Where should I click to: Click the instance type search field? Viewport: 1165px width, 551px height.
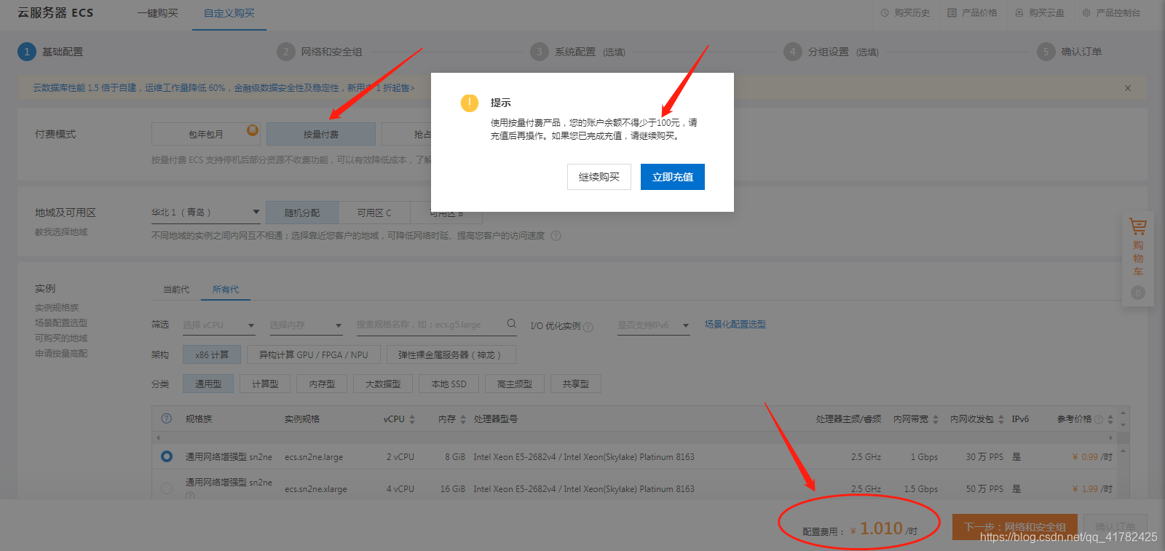(430, 325)
